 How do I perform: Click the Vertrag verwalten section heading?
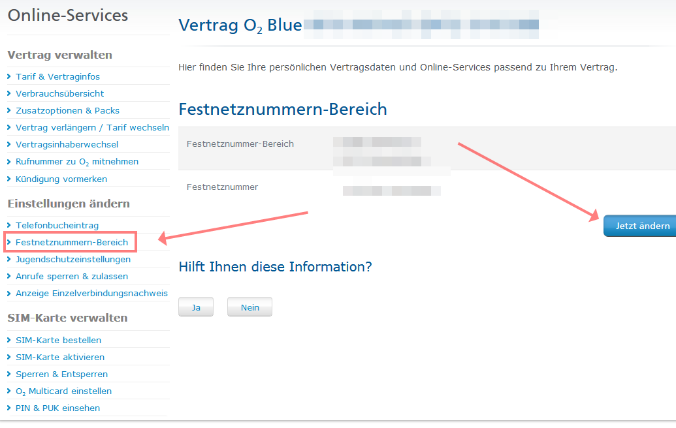coord(60,55)
